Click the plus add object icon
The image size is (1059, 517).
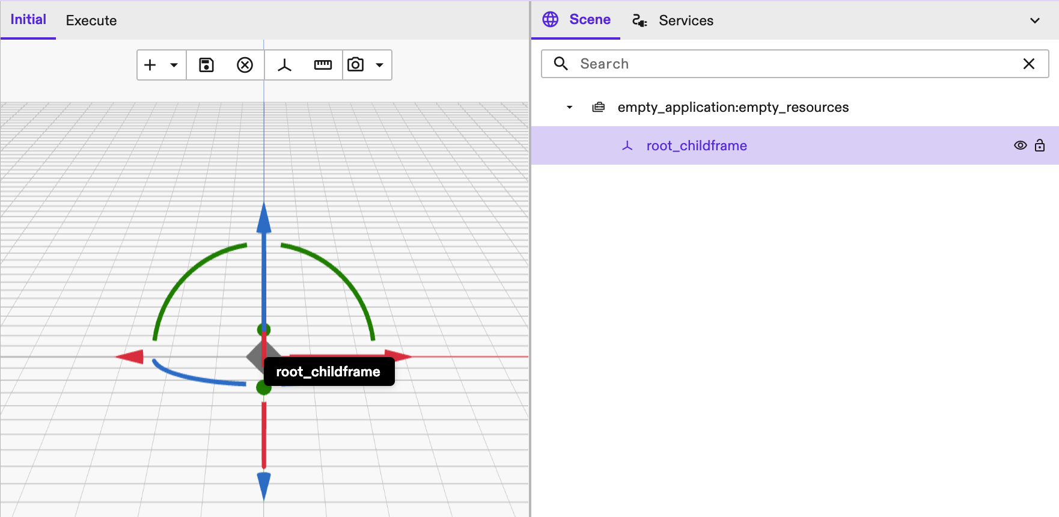150,65
